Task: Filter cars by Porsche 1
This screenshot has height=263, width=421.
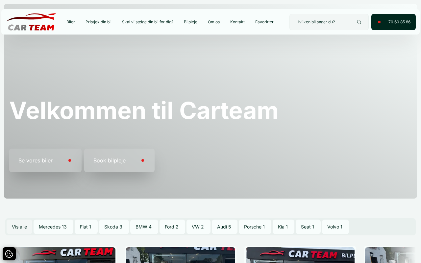Action: click(x=255, y=227)
